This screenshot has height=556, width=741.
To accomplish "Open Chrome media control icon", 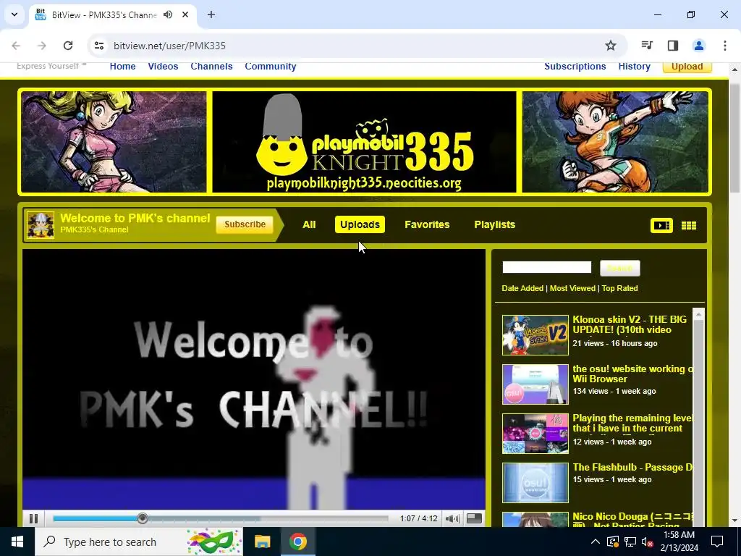I will point(647,46).
